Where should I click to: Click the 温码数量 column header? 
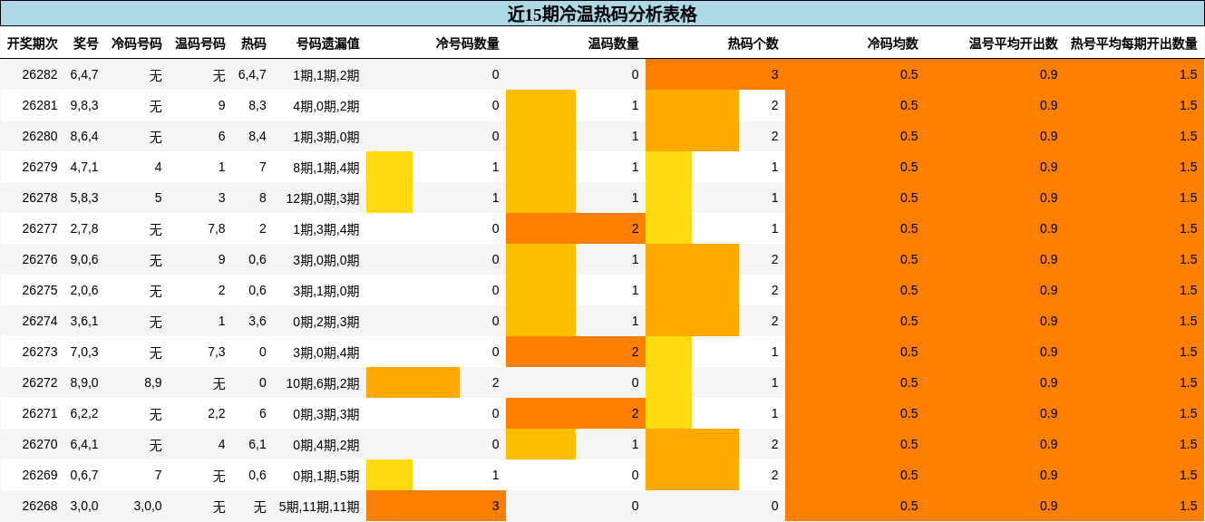click(x=614, y=43)
